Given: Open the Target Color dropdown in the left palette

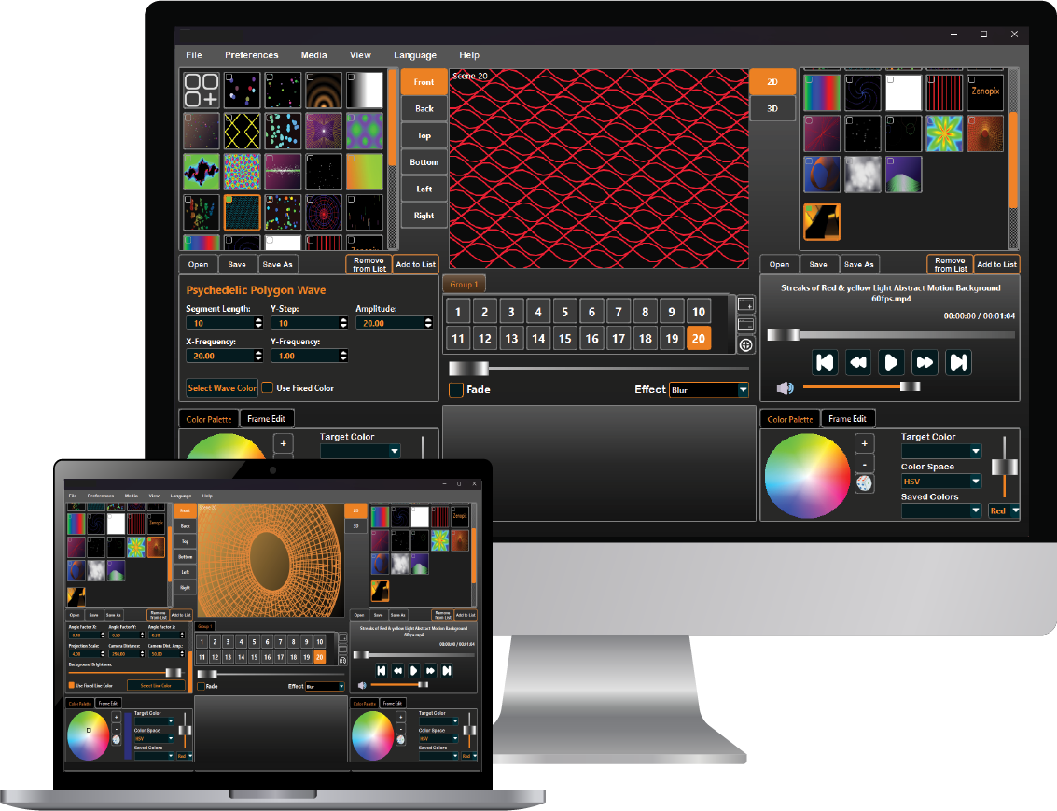Looking at the screenshot, I should point(361,451).
